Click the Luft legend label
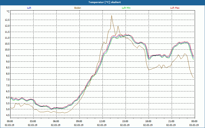Screen dimensions: 205x128 [x=29, y=8]
